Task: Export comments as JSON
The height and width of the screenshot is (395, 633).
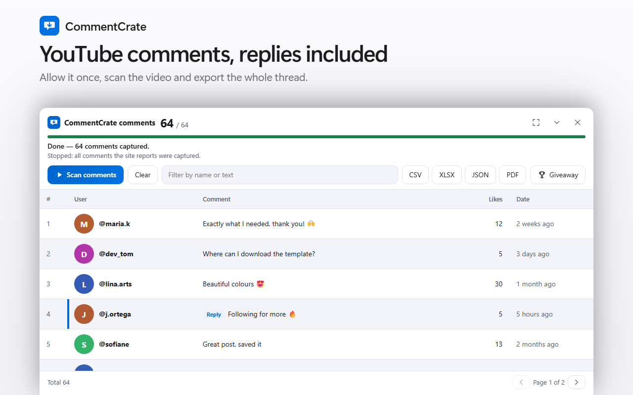Action: tap(480, 175)
